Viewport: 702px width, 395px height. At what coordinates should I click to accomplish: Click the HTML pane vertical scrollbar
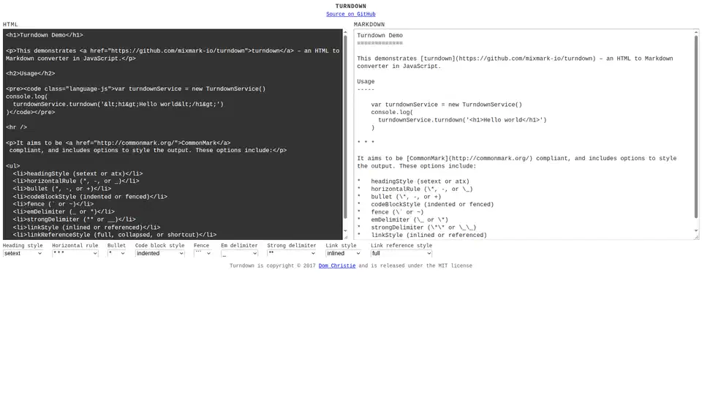click(x=345, y=127)
